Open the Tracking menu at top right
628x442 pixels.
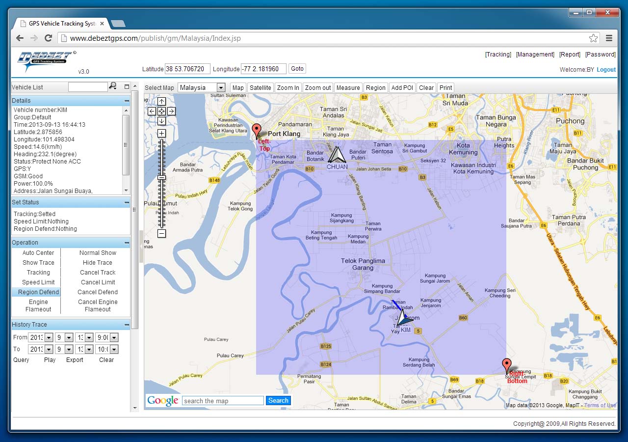click(498, 55)
